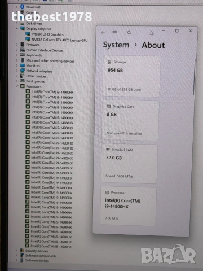Expand the Network adapters node chevron
Viewport: 203px width, 271px height.
coord(17,71)
